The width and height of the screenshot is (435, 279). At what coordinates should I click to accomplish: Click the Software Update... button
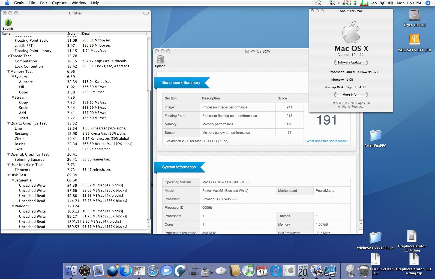[351, 62]
